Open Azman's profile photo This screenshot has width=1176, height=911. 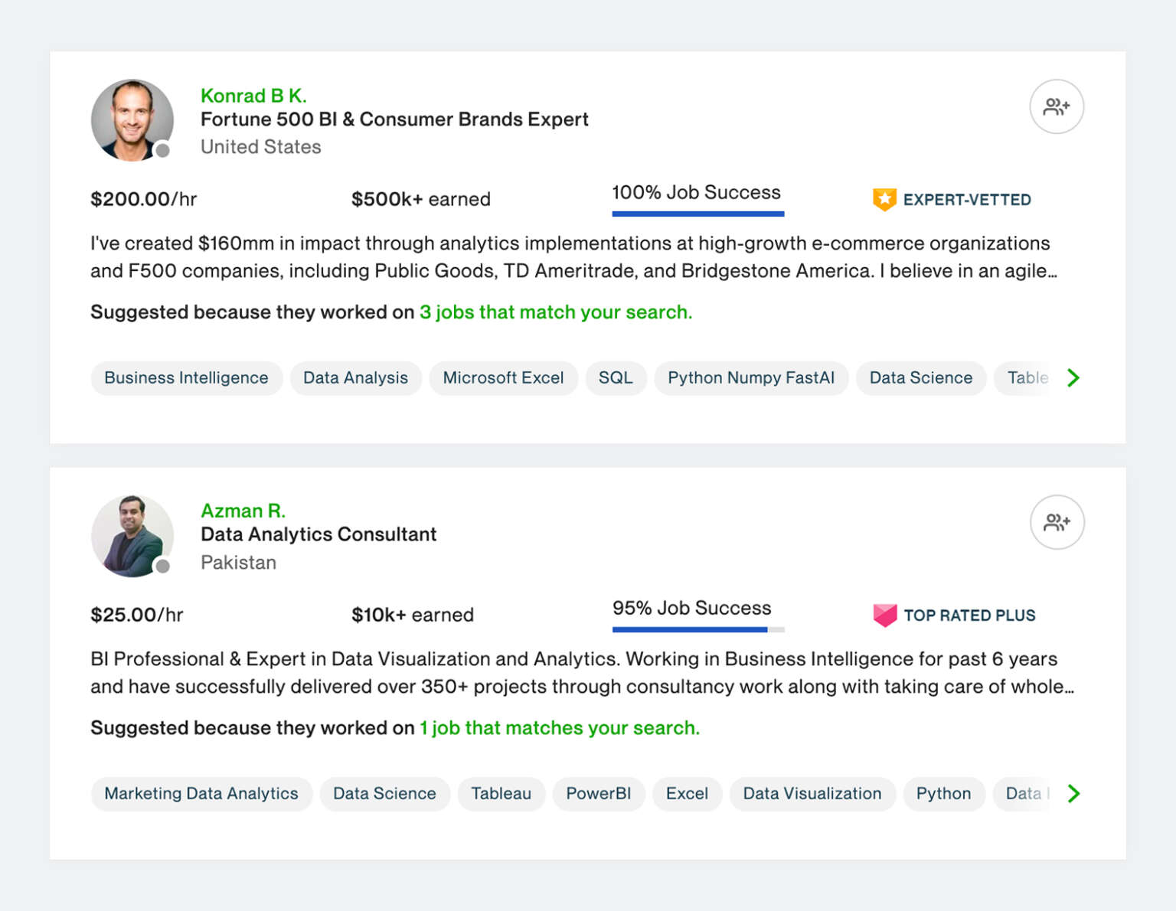pos(132,535)
